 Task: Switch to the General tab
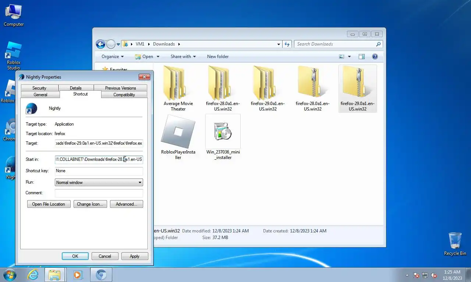[40, 95]
